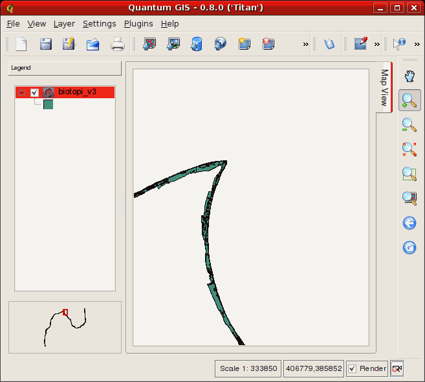
Task: Open the Help menu
Action: pos(170,24)
